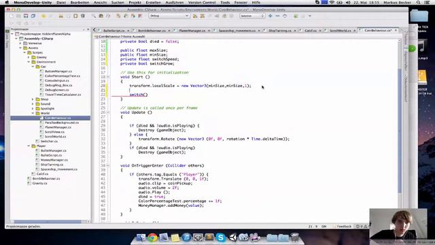This screenshot has width=435, height=245.
Task: Close the Projektmappe pad
Action: click(x=88, y=29)
